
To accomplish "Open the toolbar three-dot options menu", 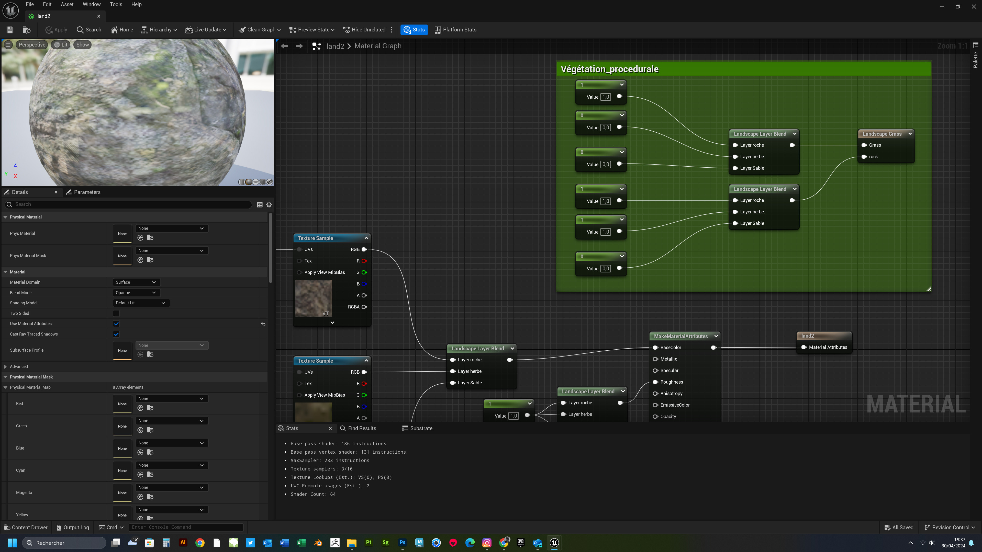I will point(392,30).
